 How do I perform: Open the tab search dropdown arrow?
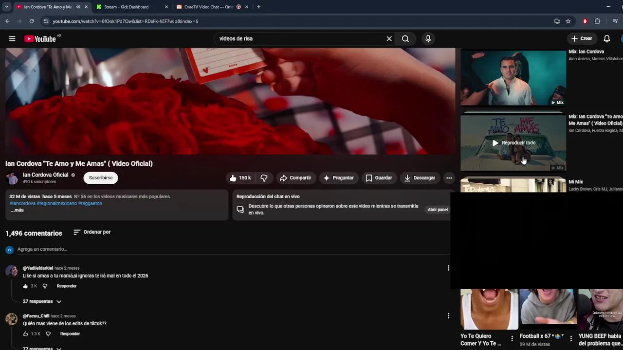point(6,7)
